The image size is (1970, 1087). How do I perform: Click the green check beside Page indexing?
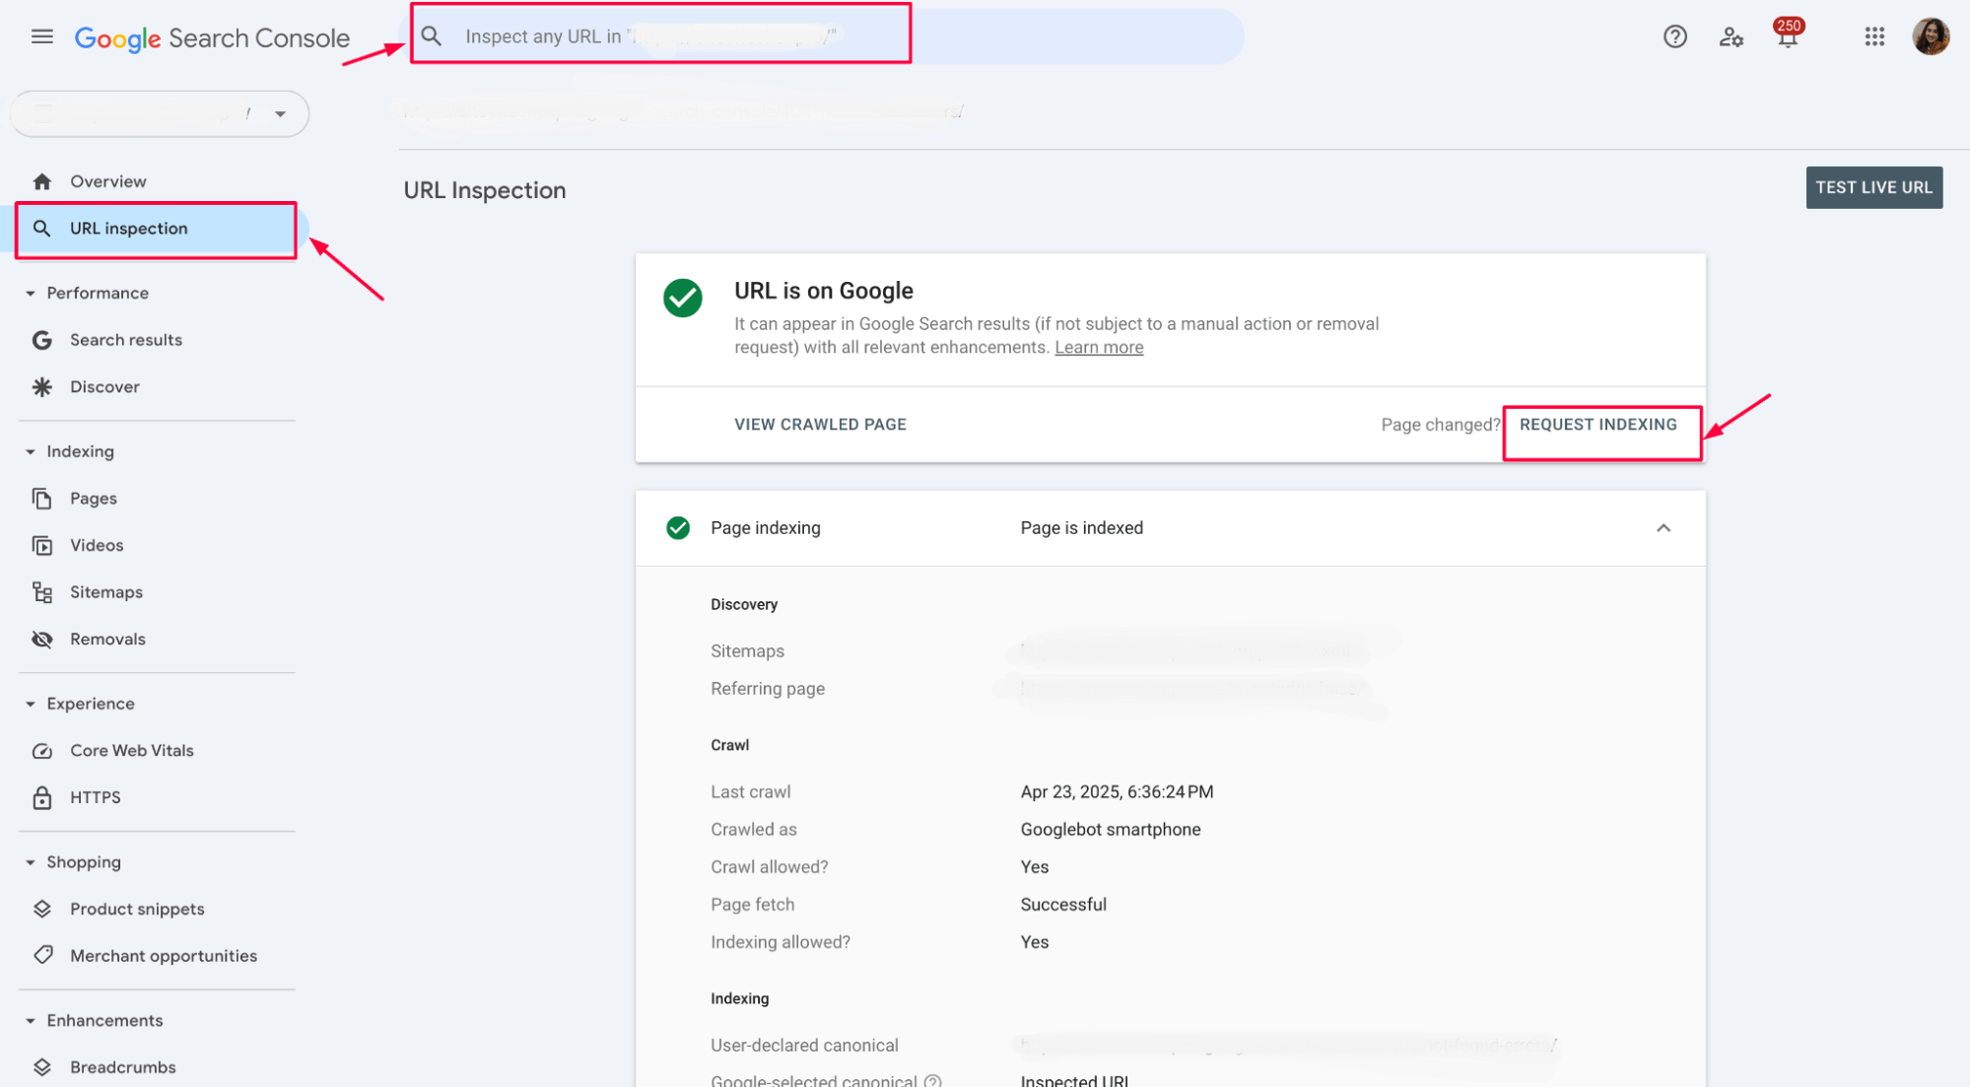coord(678,528)
